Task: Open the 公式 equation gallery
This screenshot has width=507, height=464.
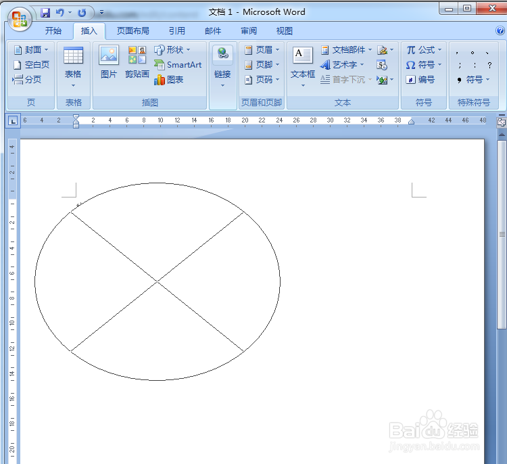Action: (x=424, y=50)
